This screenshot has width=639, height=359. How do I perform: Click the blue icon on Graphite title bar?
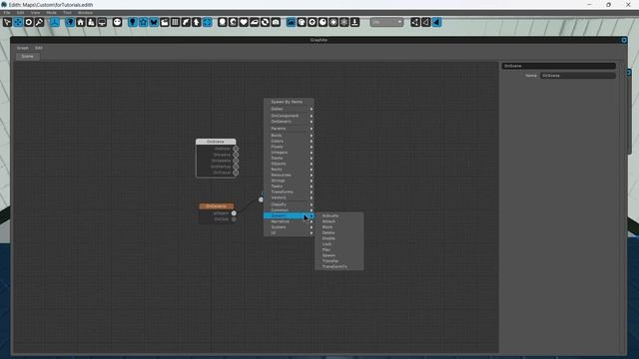624,40
